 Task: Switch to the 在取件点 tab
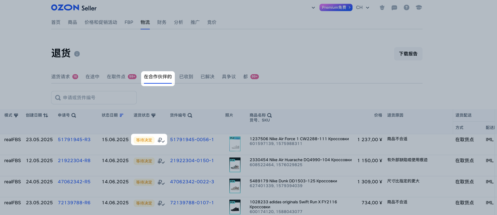[121, 77]
